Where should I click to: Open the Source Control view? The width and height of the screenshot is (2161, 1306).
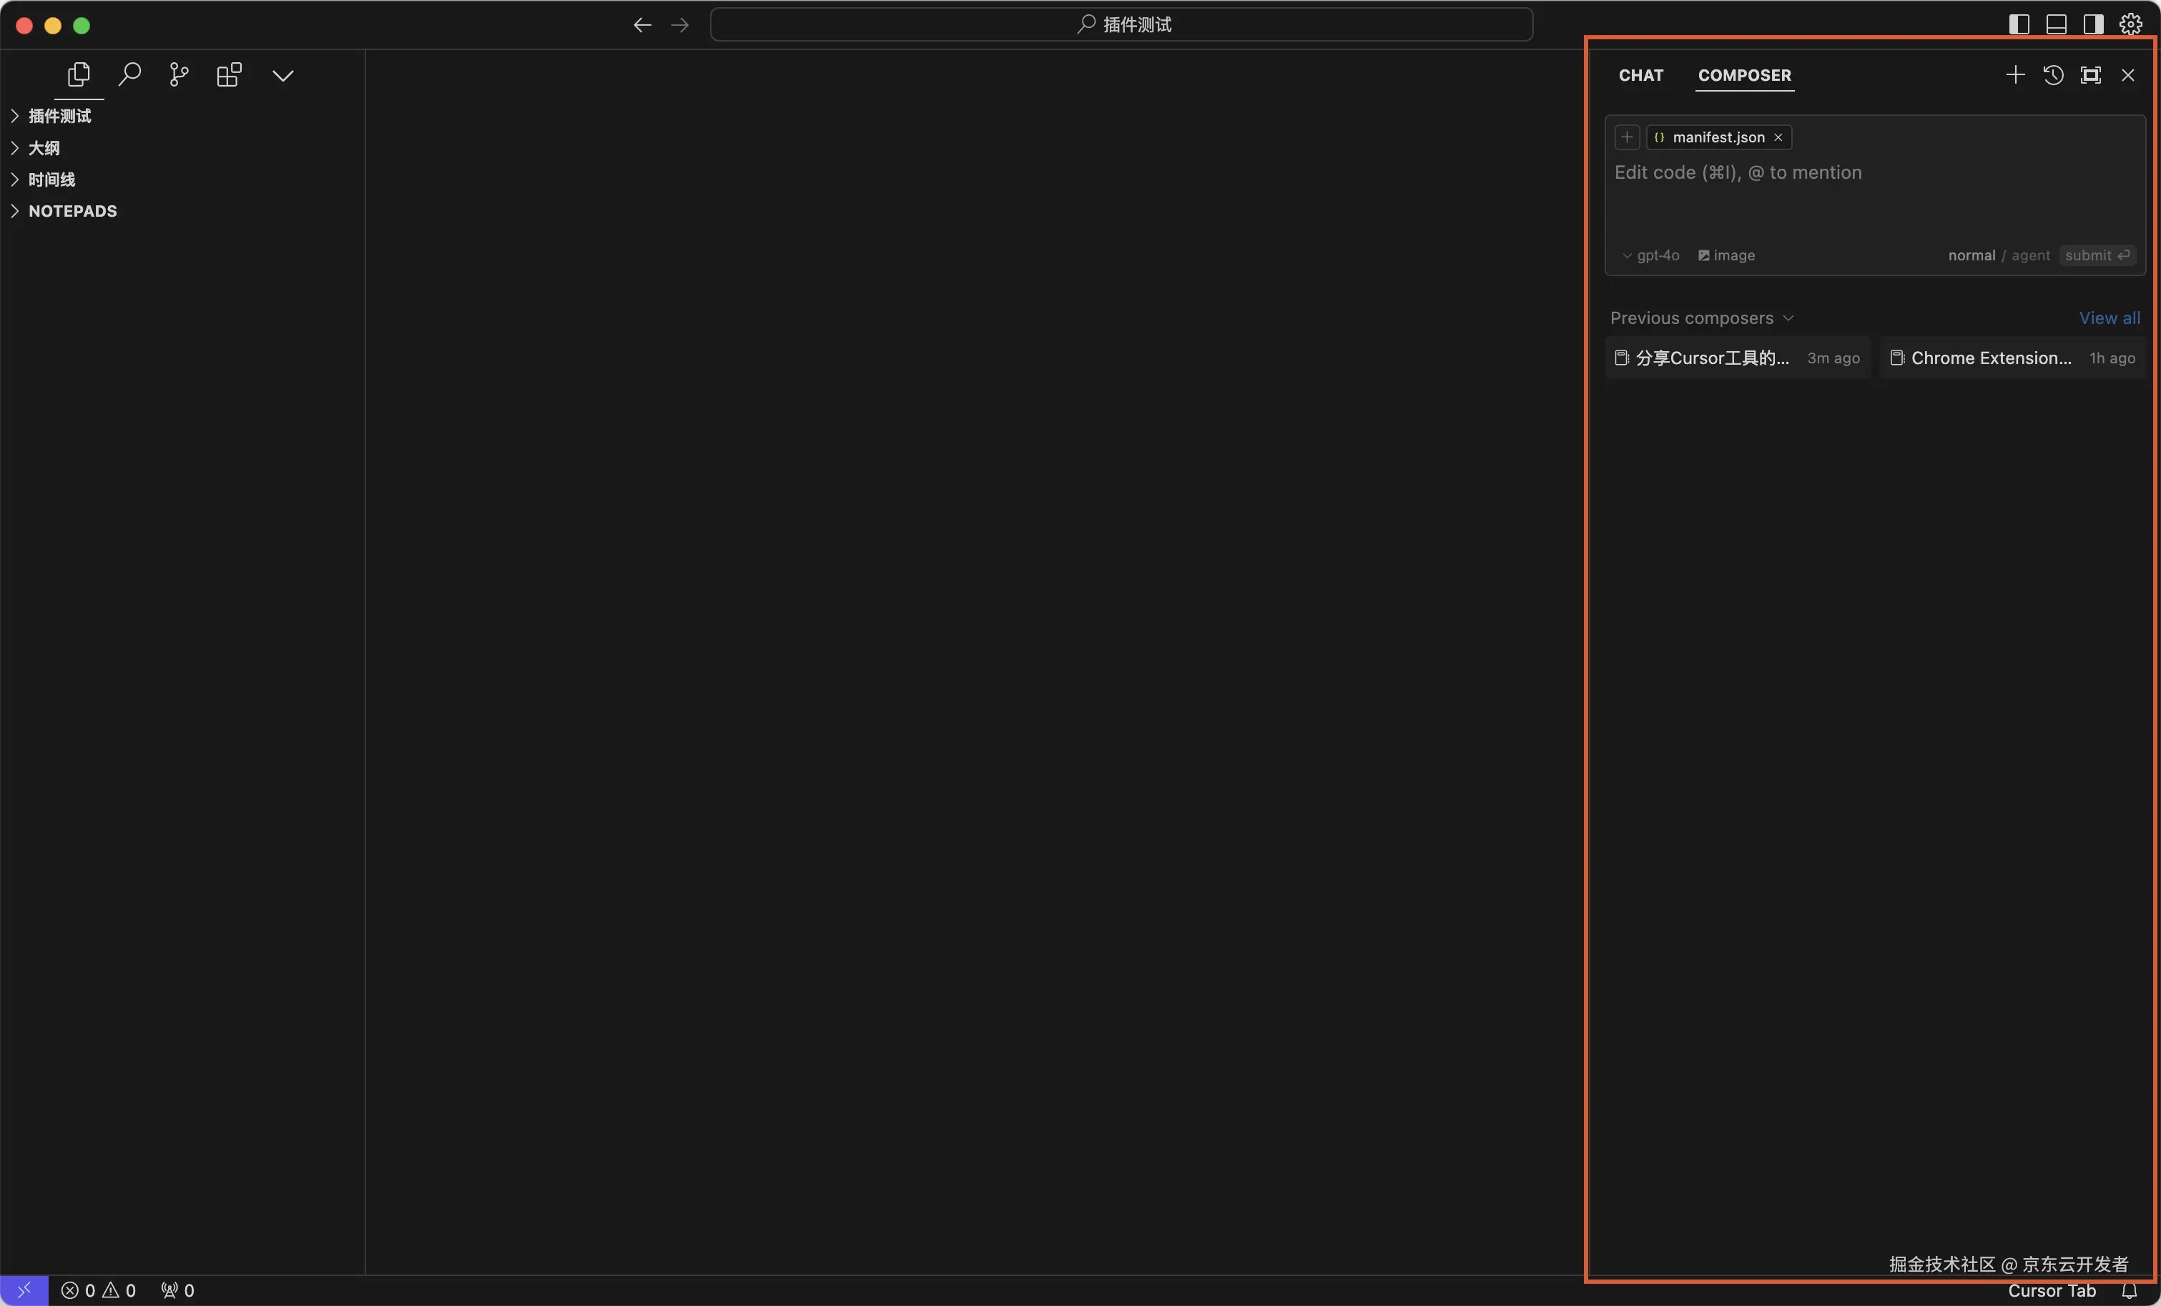pos(179,75)
